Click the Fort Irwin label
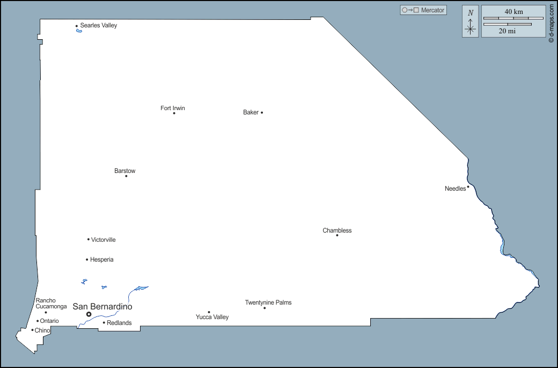Viewport: 558px width, 368px height. point(173,108)
